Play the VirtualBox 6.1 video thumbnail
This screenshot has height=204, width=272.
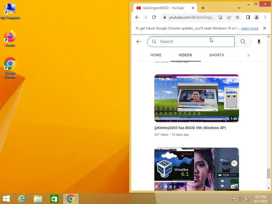[x=197, y=169]
